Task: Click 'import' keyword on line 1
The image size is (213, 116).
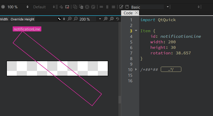Action: tap(148, 20)
